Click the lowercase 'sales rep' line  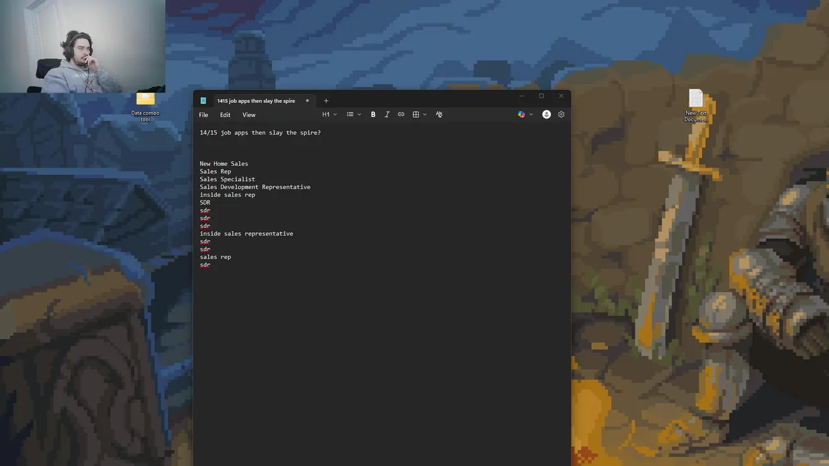tap(215, 257)
